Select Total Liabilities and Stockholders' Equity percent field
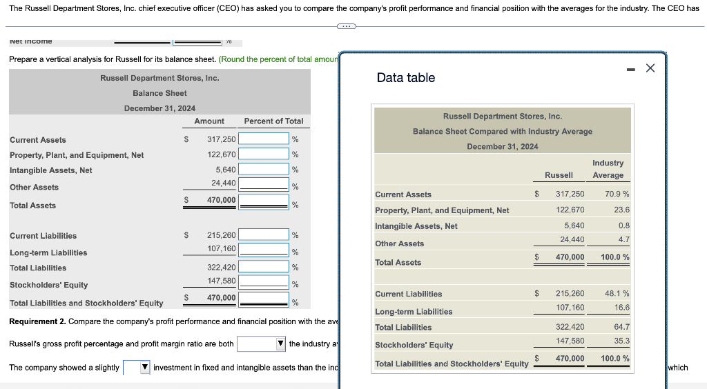This screenshot has width=707, height=389. (x=264, y=299)
